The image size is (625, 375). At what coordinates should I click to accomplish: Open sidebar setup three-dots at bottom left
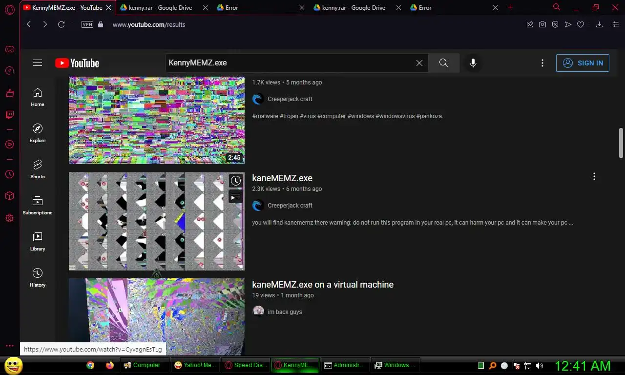pos(9,346)
